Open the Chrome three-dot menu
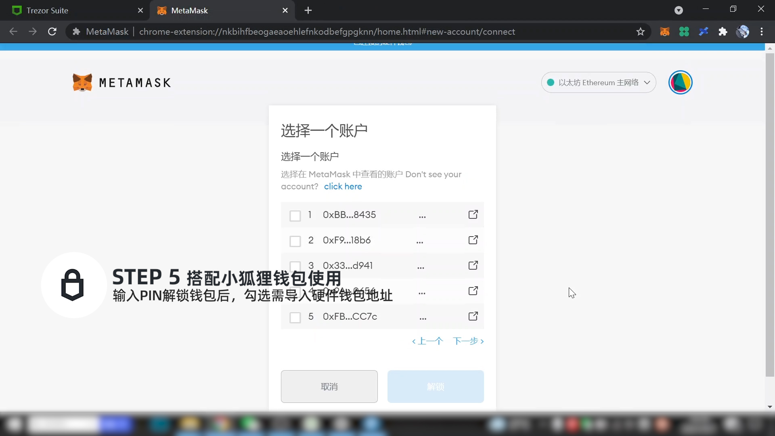Screen dimensions: 775x436 pos(762,31)
